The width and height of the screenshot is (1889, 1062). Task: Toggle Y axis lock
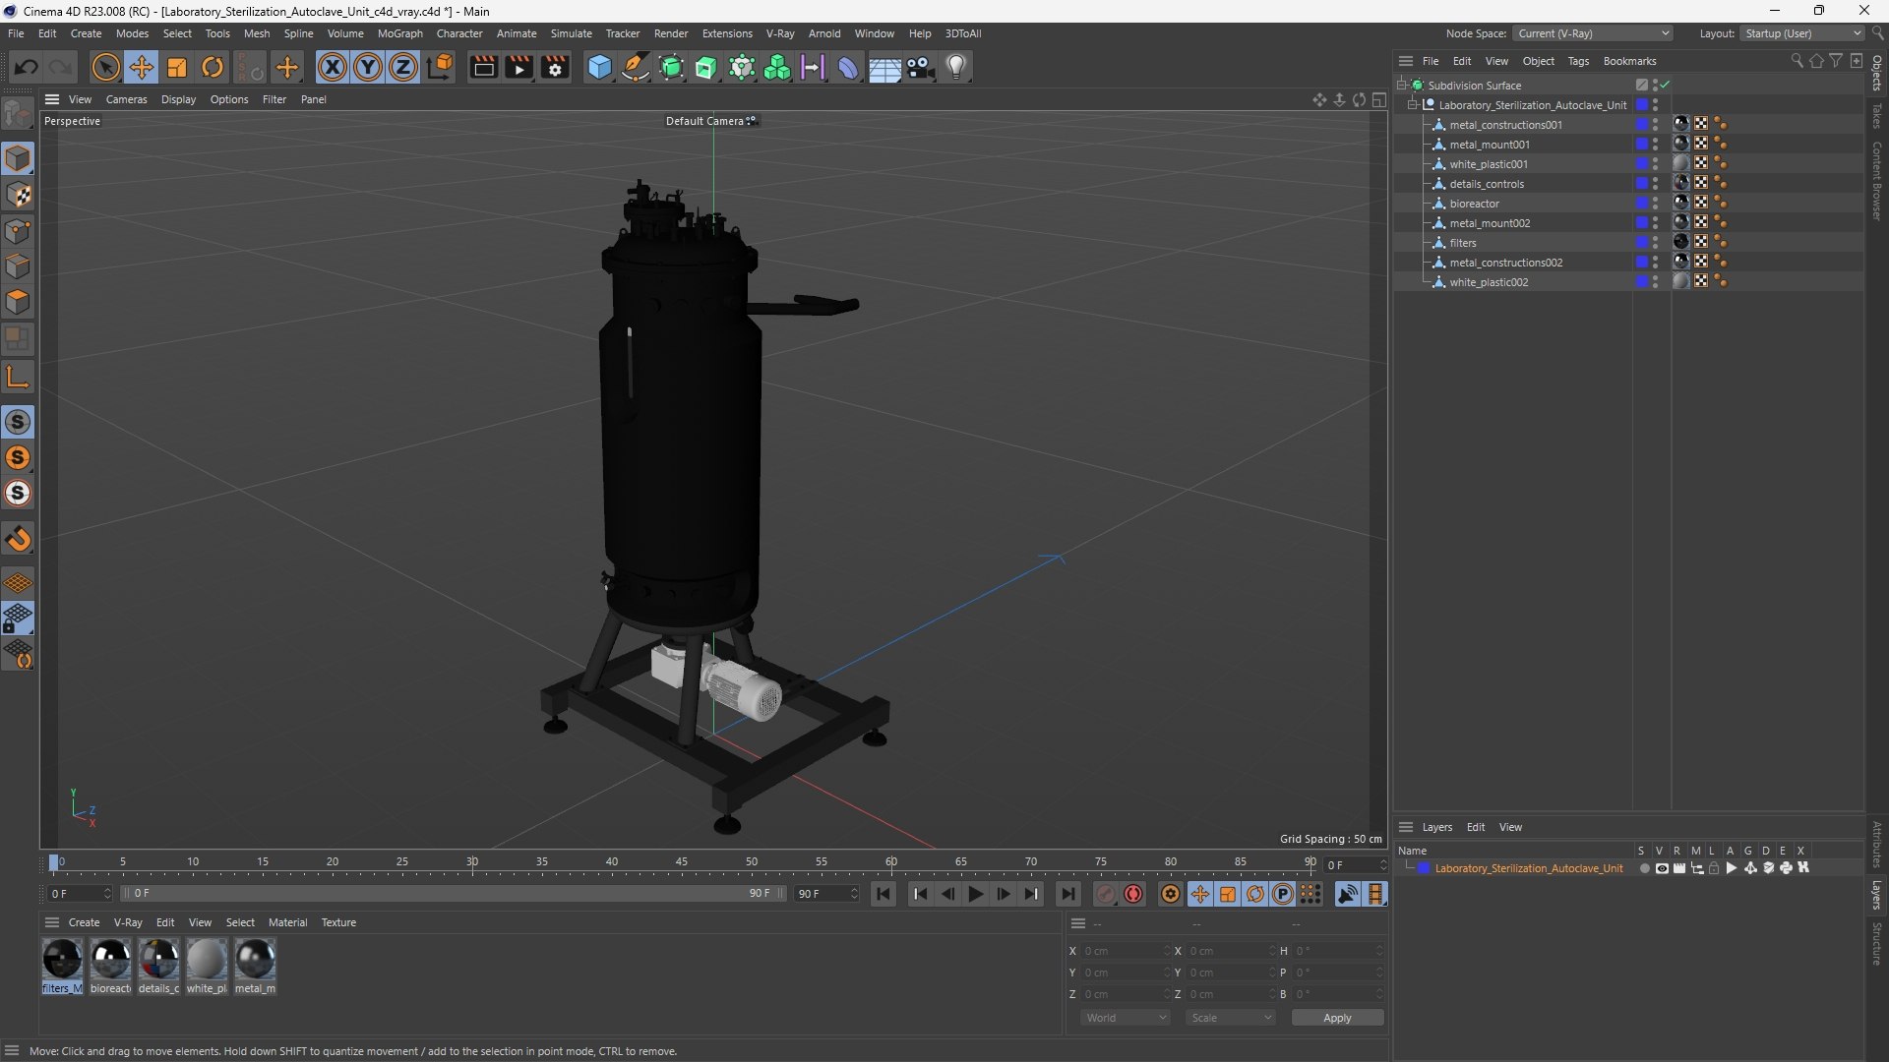tap(368, 67)
